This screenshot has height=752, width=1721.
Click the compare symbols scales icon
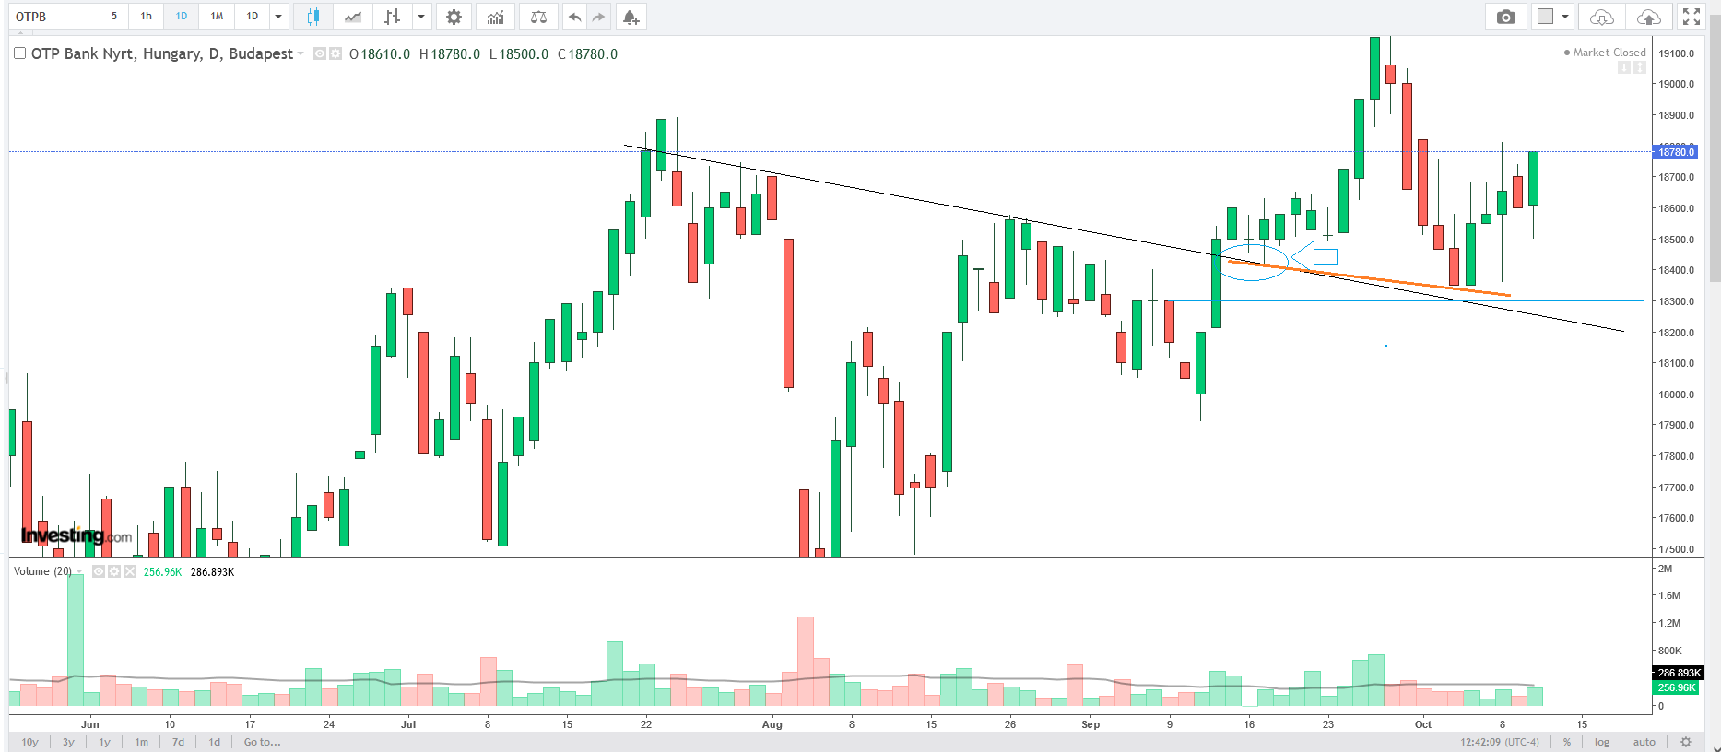[539, 17]
